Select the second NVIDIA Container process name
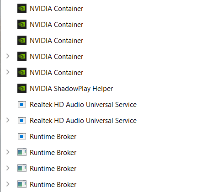The image size is (223, 192). coord(57,25)
